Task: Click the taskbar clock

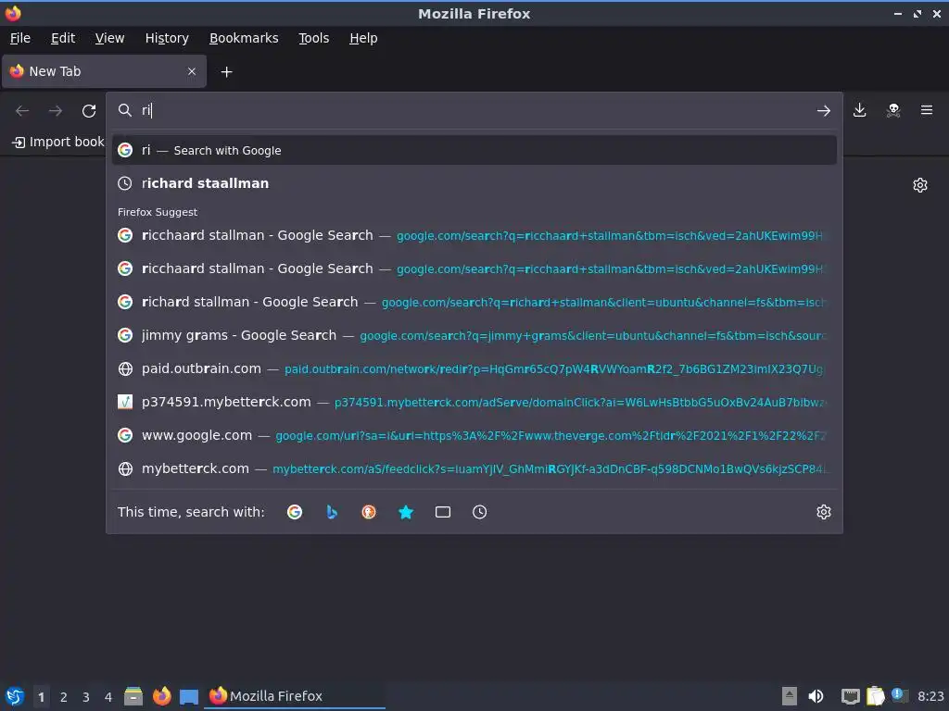Action: (930, 696)
